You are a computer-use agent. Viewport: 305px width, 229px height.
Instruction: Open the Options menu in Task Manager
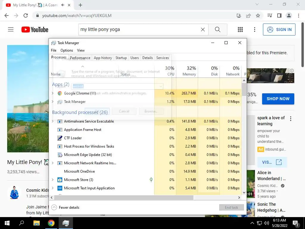coord(67,50)
